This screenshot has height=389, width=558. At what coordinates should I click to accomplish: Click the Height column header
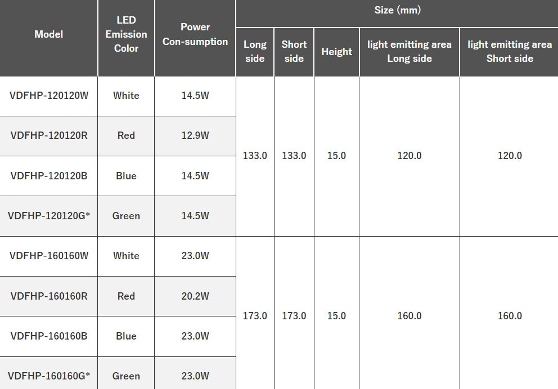tap(336, 52)
